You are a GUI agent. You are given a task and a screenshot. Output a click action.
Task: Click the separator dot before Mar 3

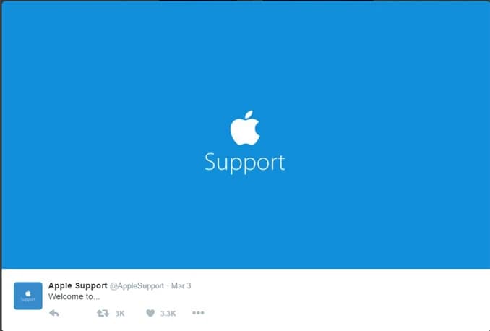[x=168, y=286]
